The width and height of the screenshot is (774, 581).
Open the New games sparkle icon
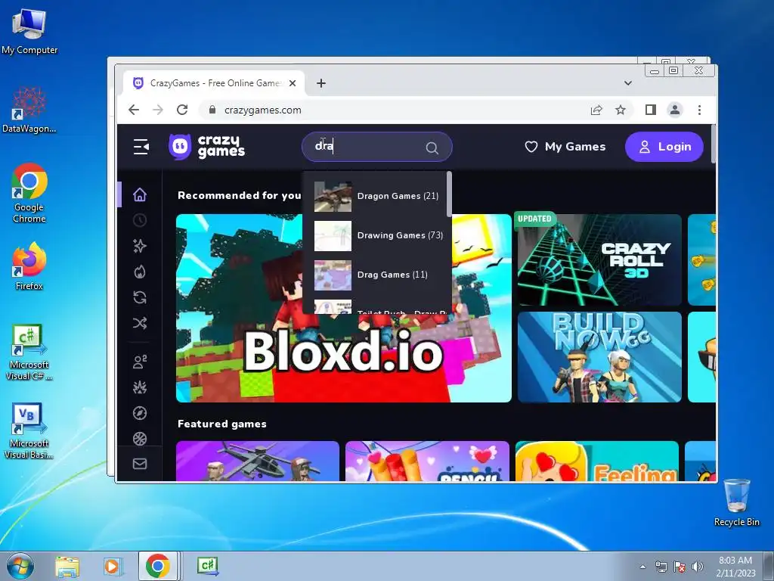coord(140,246)
